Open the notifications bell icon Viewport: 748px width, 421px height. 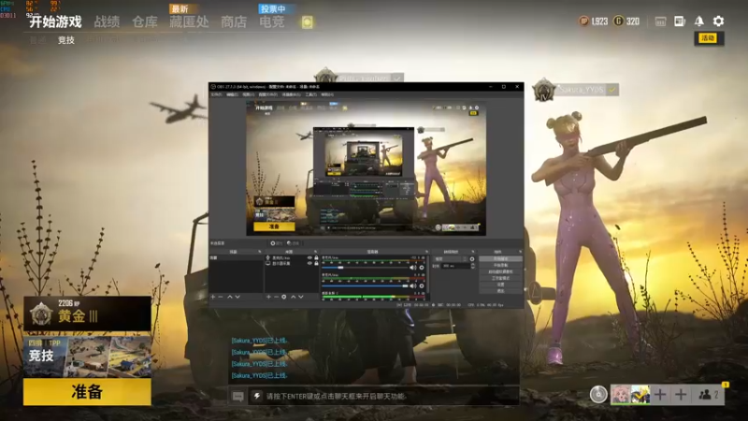pyautogui.click(x=698, y=21)
